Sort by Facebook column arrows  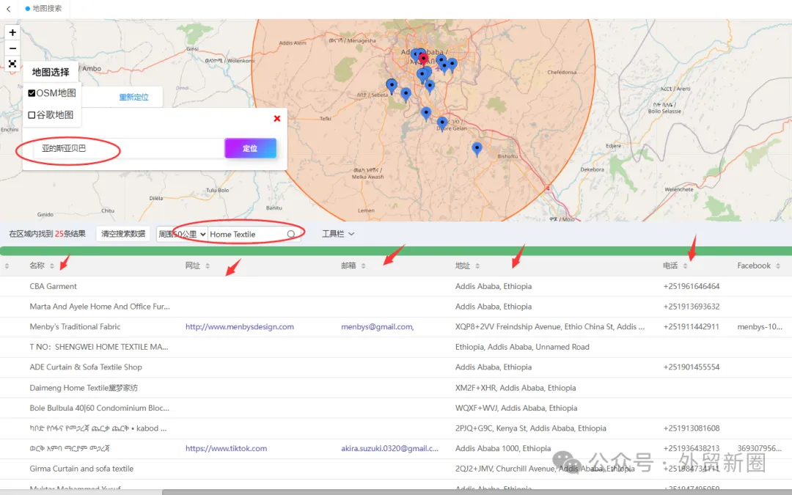tap(778, 265)
